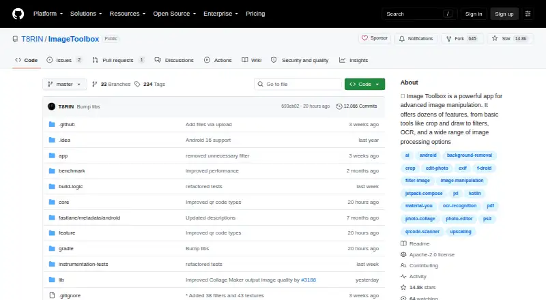546x300 pixels.
Task: Select the Code tab
Action: (26, 60)
